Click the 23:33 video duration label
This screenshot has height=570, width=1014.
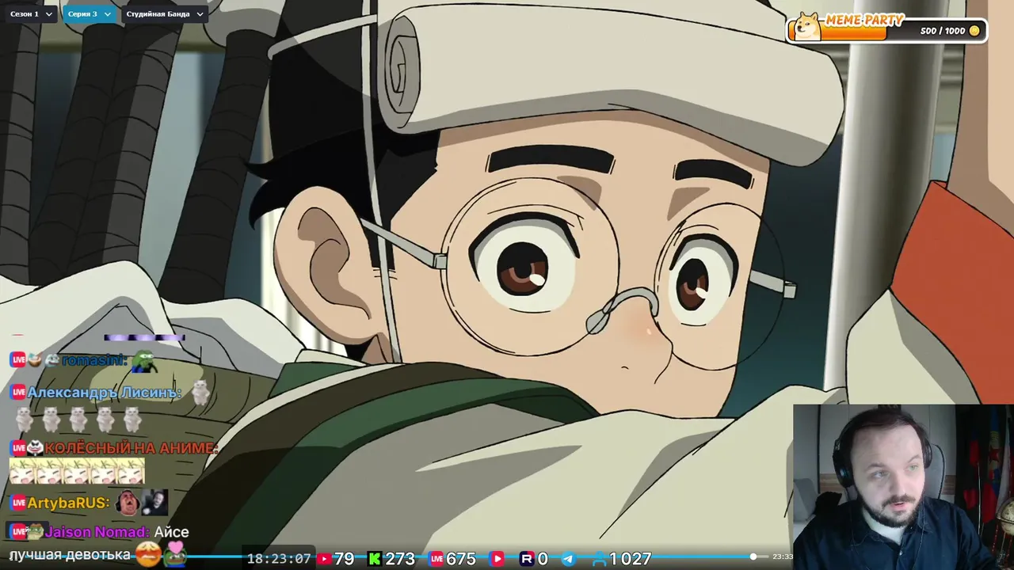pyautogui.click(x=782, y=557)
